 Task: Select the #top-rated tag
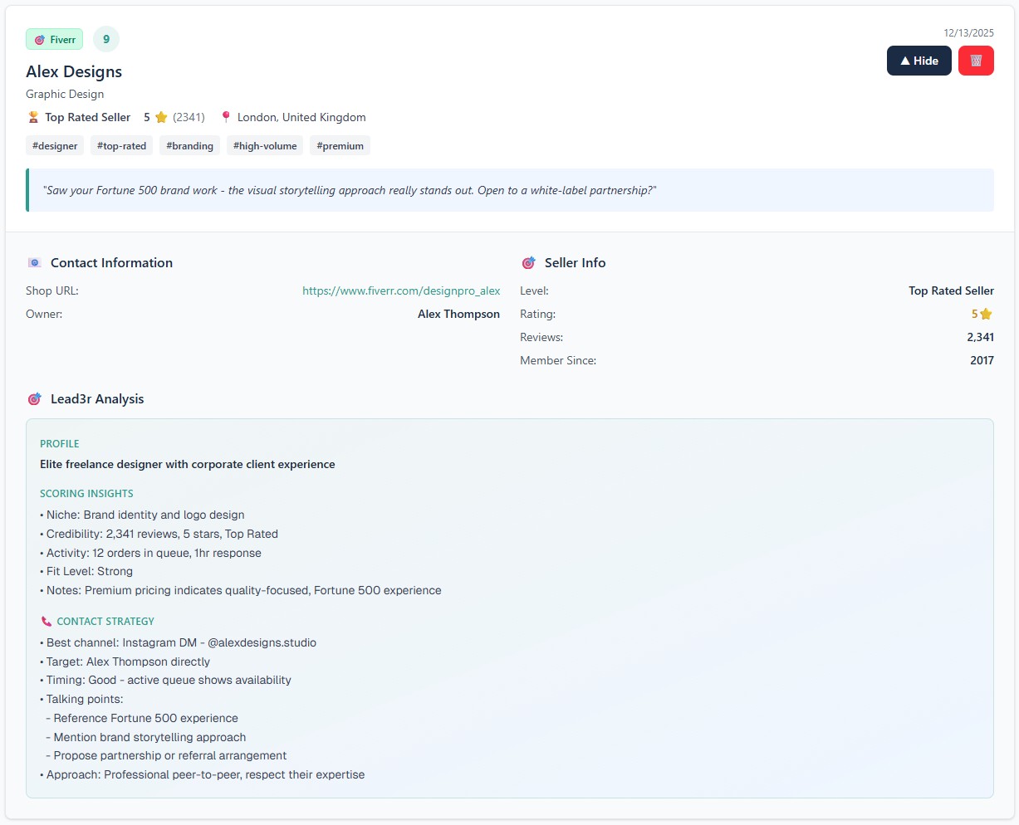coord(121,146)
